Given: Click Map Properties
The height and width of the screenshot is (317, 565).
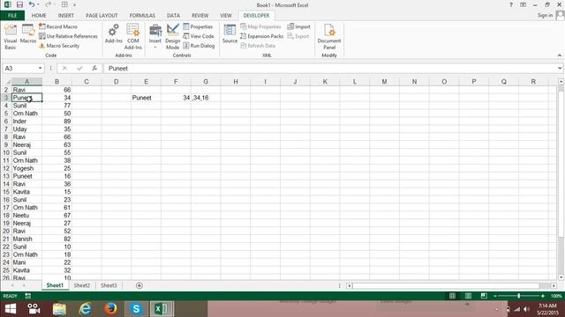Looking at the screenshot, I should pos(260,26).
